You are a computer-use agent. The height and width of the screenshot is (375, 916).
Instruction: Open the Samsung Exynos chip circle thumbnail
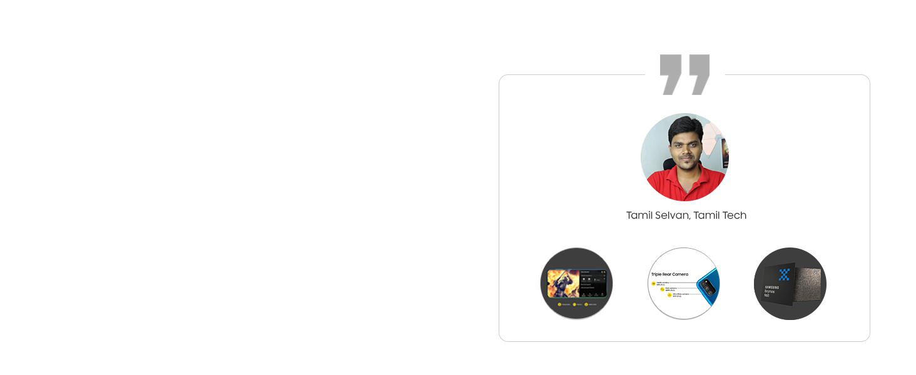[x=790, y=283]
